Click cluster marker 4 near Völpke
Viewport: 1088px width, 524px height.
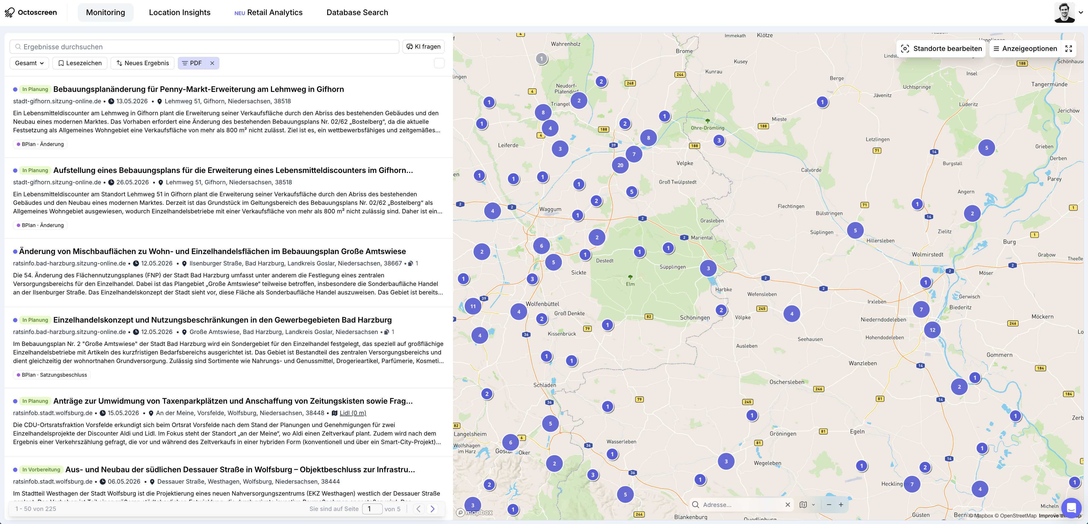click(x=792, y=314)
